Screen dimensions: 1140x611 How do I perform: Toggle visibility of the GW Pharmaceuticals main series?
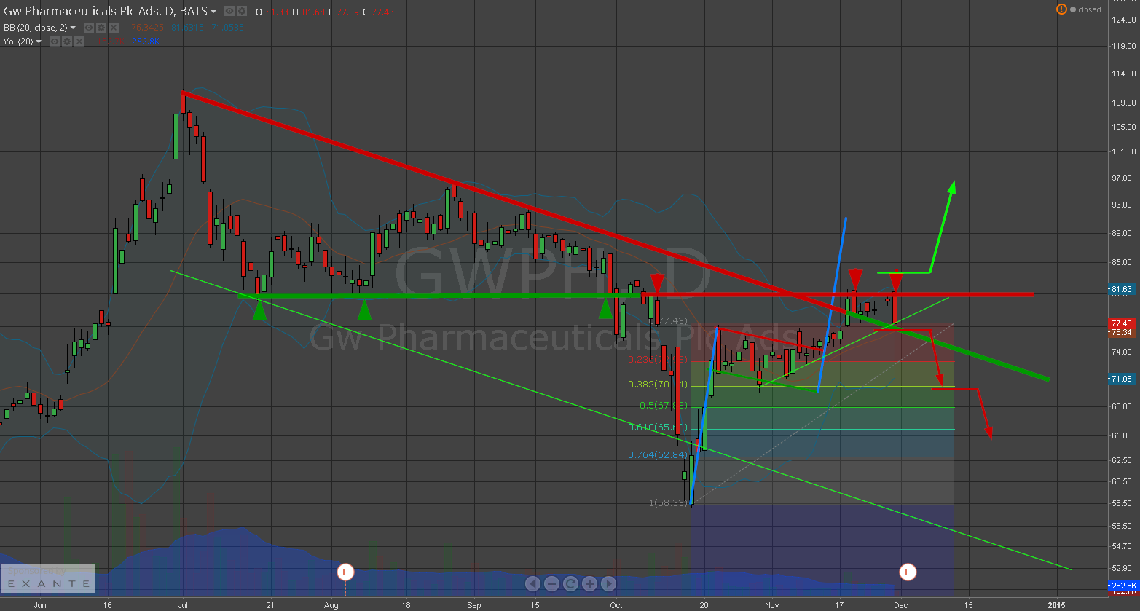click(x=229, y=11)
